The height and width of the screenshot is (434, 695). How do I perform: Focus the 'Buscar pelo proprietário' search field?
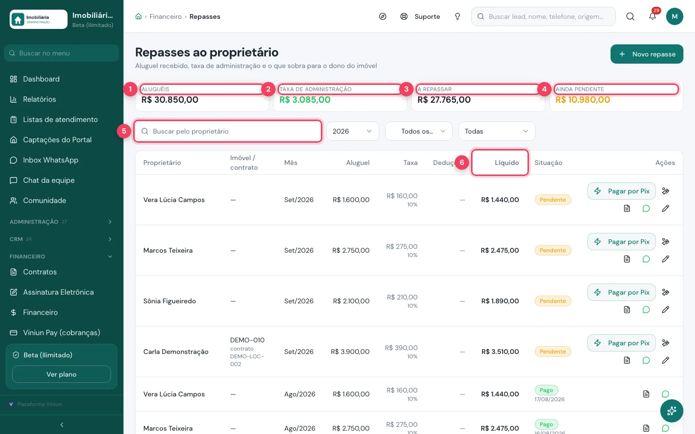(228, 131)
